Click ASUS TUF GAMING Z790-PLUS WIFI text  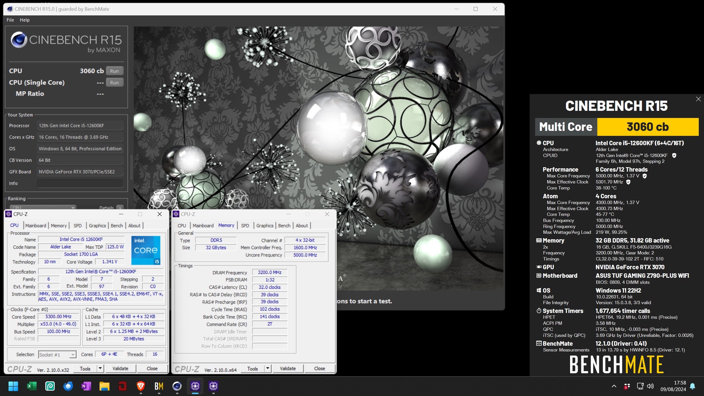[x=642, y=276]
